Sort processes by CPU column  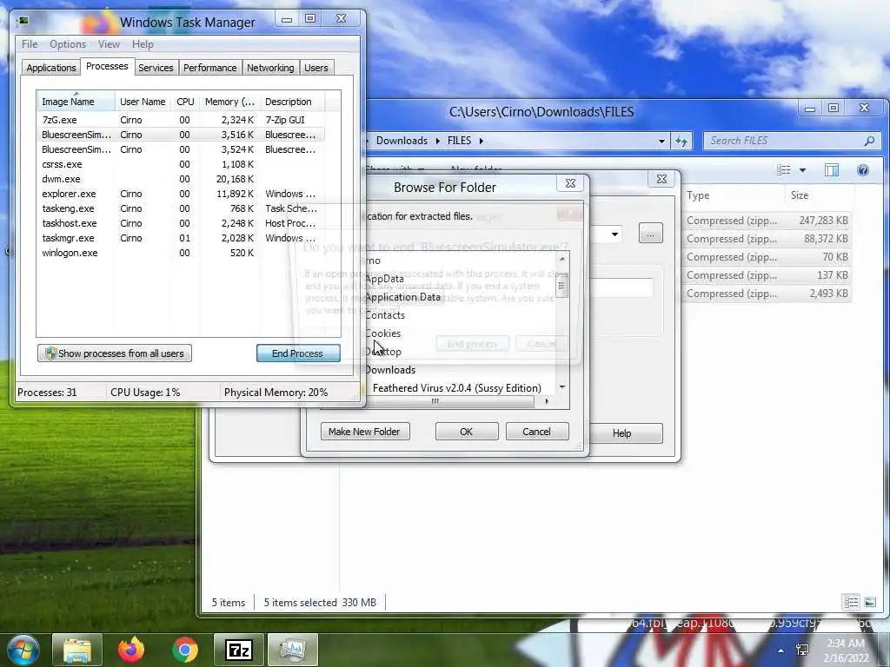coord(185,102)
